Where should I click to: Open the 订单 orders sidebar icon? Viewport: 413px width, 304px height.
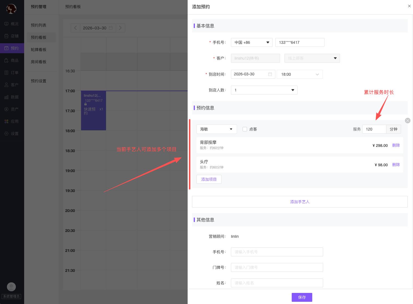coord(6,73)
